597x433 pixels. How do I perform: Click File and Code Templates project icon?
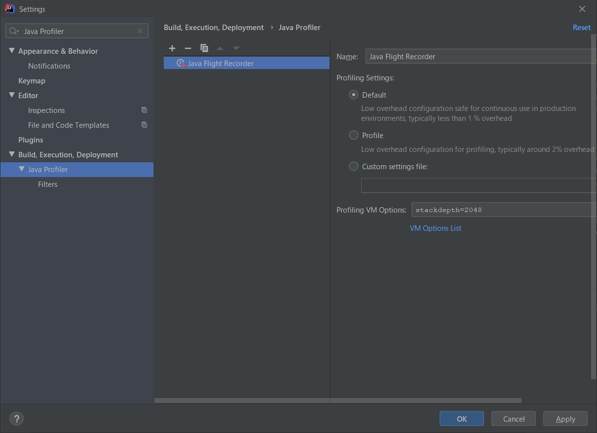click(144, 125)
